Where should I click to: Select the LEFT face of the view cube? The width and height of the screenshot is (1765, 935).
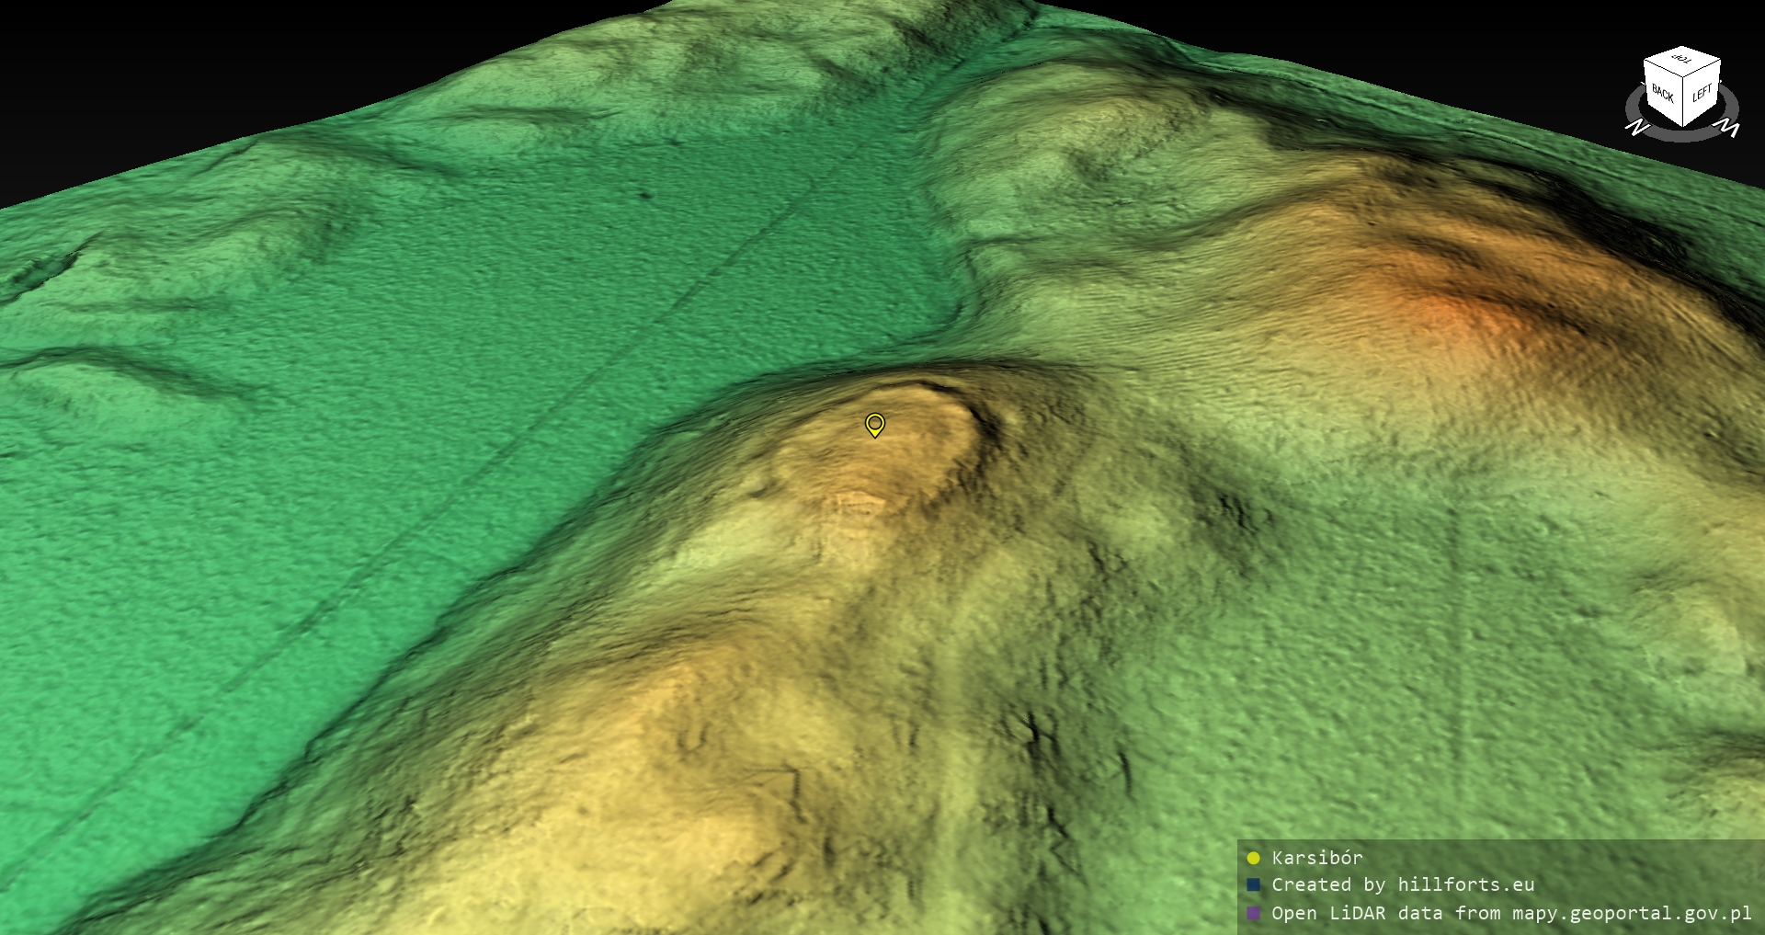click(x=1702, y=92)
